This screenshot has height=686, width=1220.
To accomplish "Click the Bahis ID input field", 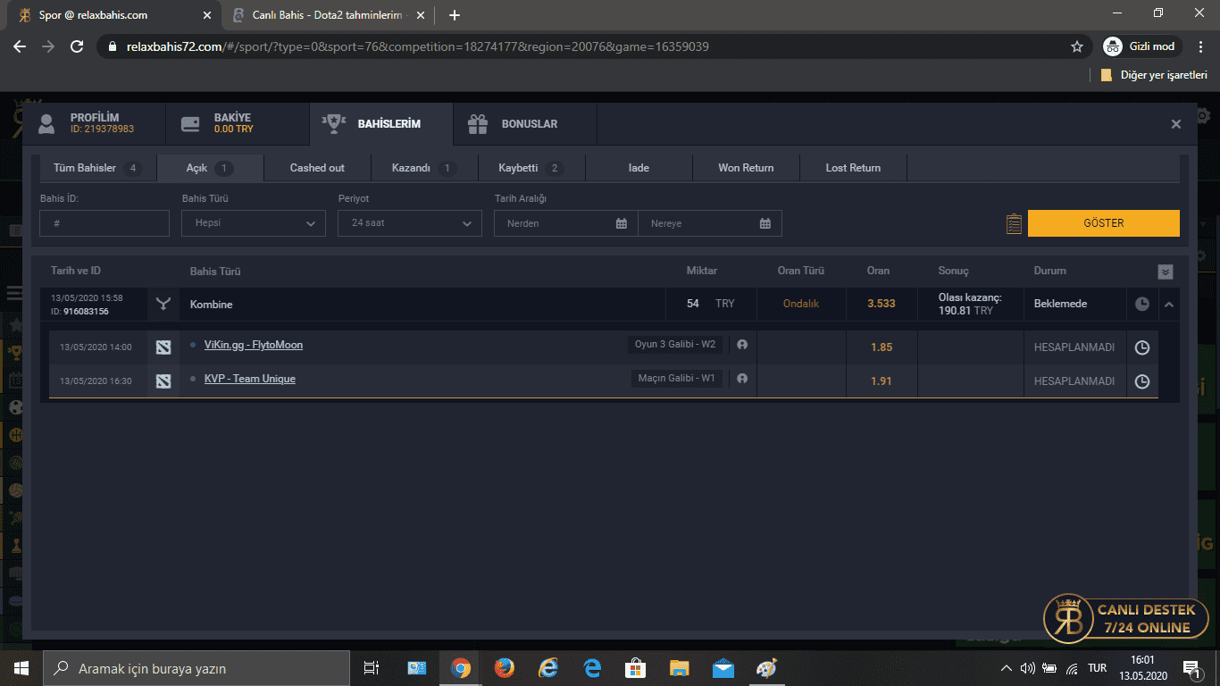I will pyautogui.click(x=104, y=223).
